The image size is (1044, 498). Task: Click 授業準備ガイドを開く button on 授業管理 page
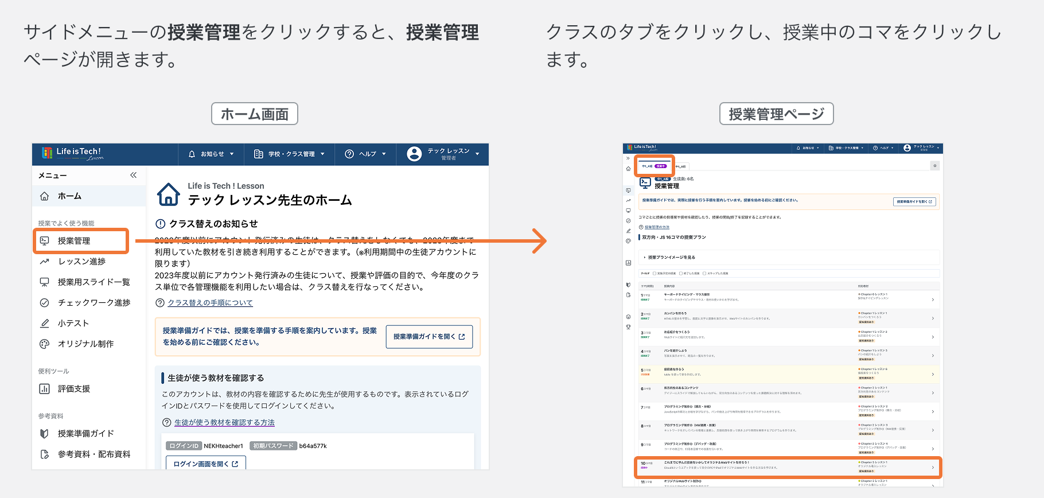click(914, 202)
